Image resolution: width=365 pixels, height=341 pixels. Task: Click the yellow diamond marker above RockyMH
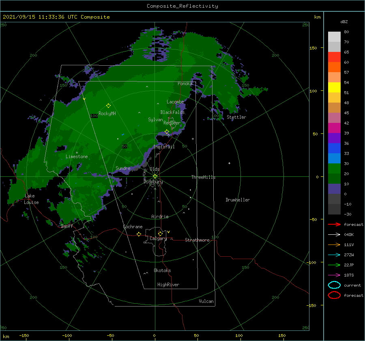108,106
